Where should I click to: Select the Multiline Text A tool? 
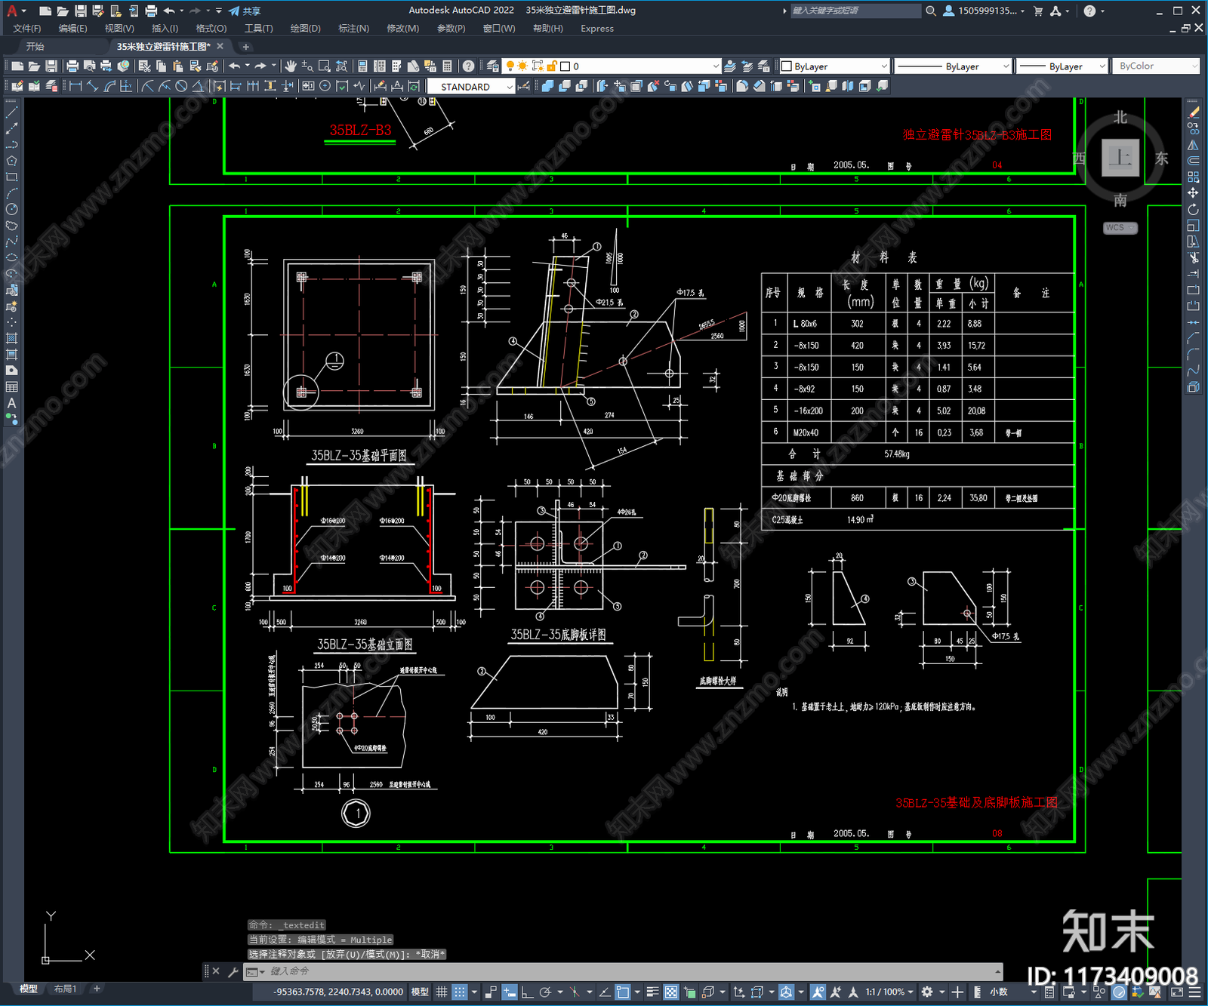(11, 403)
